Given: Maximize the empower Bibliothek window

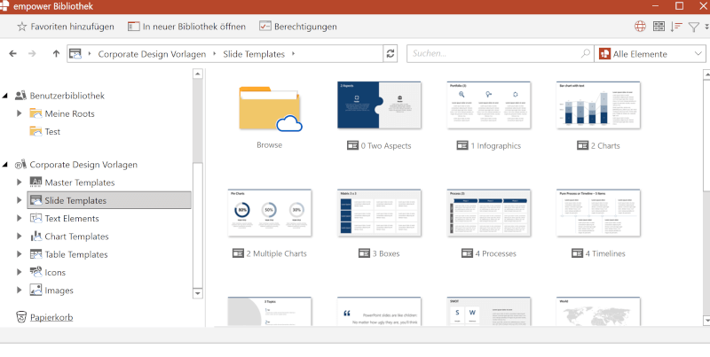Looking at the screenshot, I should point(679,6).
